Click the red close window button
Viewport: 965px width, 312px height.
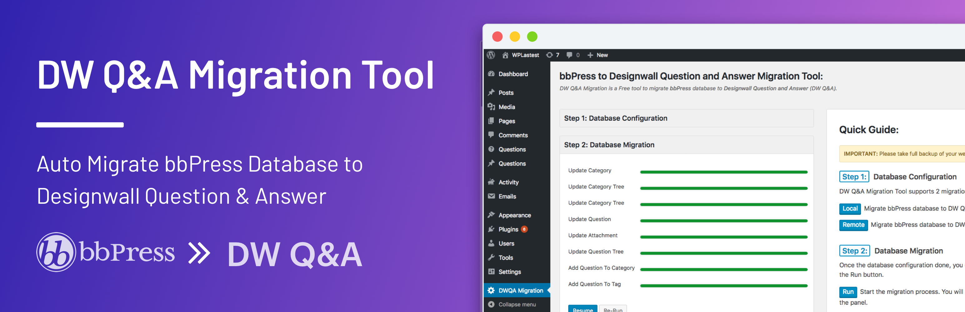(x=497, y=37)
